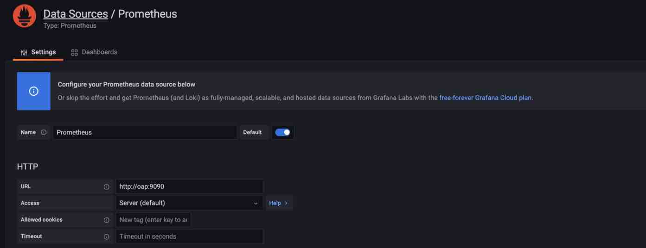Go back to Data Sources breadcrumb link

(76, 14)
